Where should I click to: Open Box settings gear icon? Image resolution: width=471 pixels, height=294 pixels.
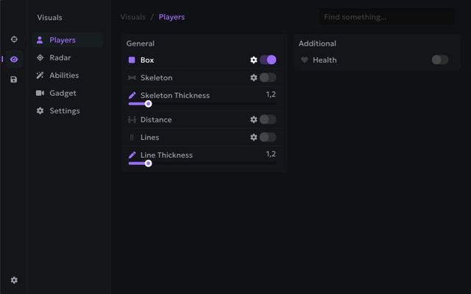(x=254, y=60)
